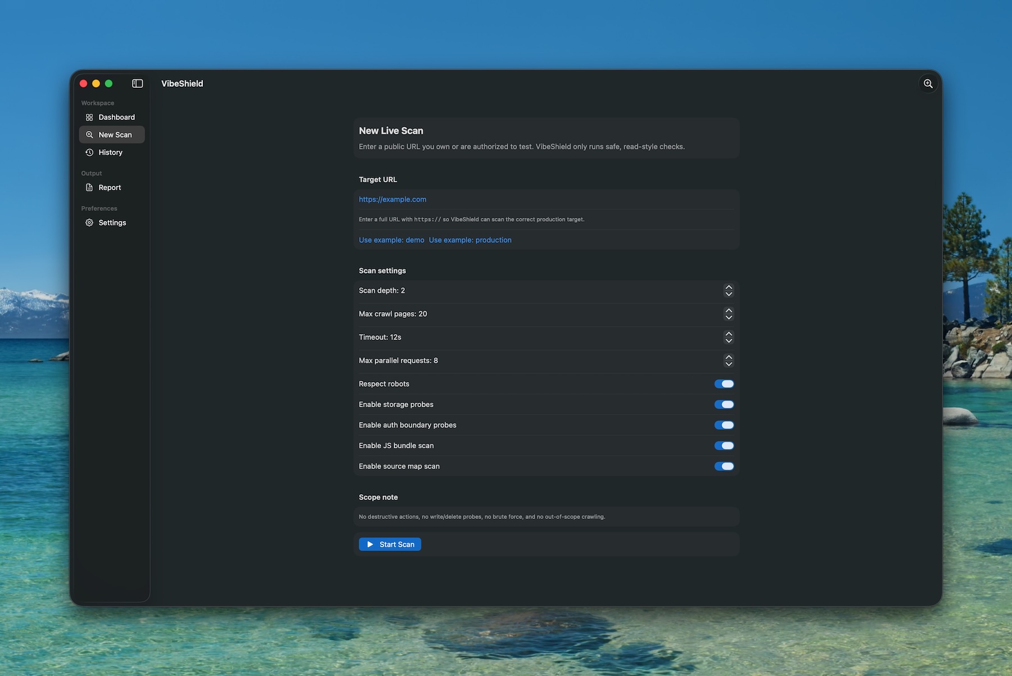Adjust the Scan depth stepper

coord(729,290)
